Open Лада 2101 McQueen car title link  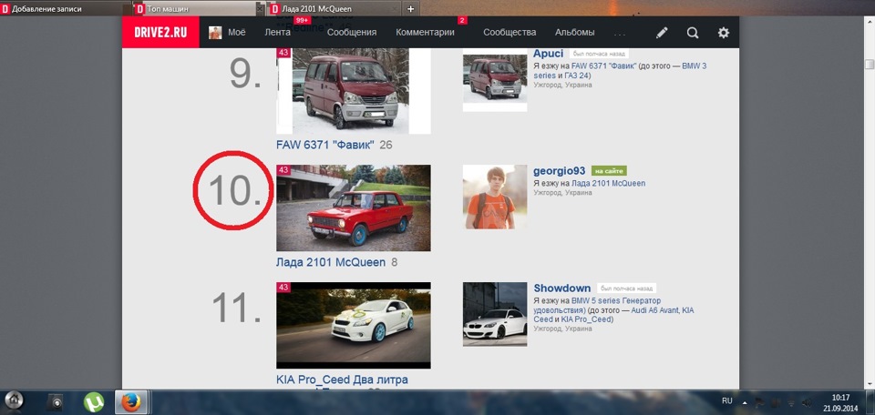click(331, 262)
